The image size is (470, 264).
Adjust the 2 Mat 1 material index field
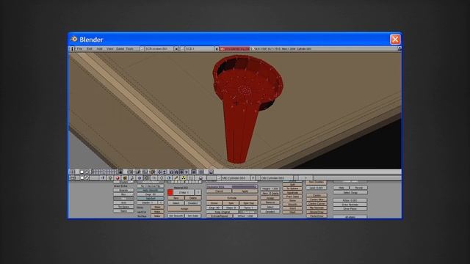click(183, 192)
